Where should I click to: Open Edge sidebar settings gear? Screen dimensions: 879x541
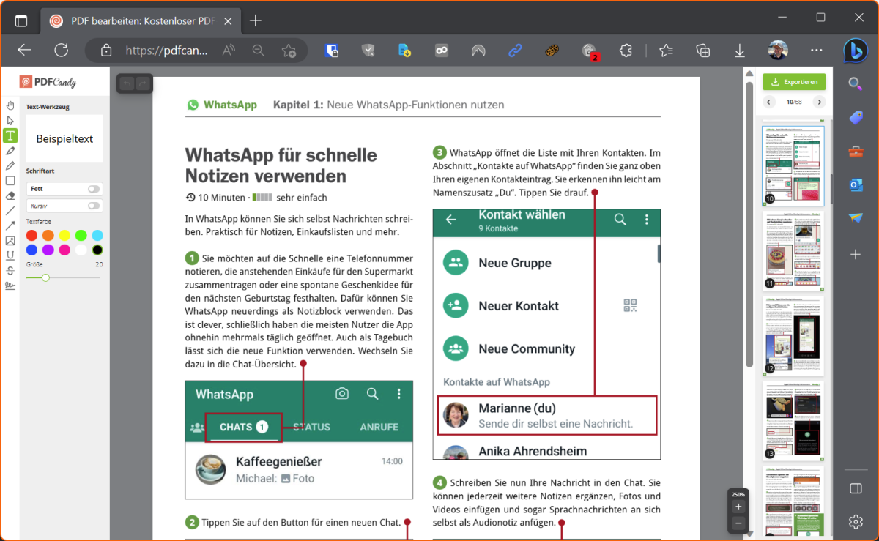(x=856, y=521)
